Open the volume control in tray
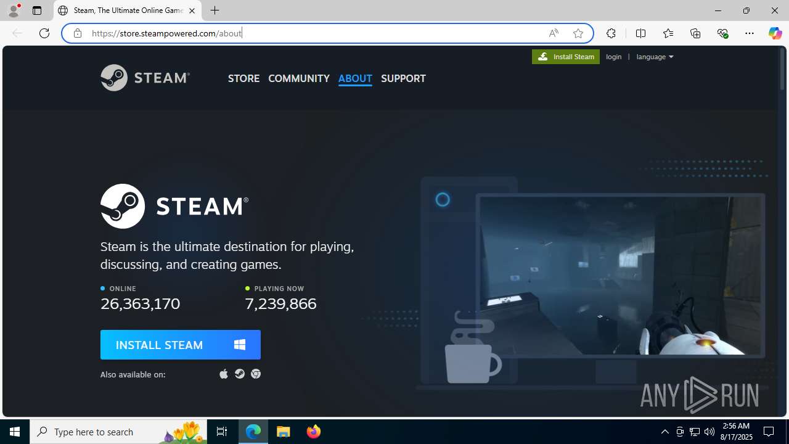The height and width of the screenshot is (444, 789). (709, 432)
